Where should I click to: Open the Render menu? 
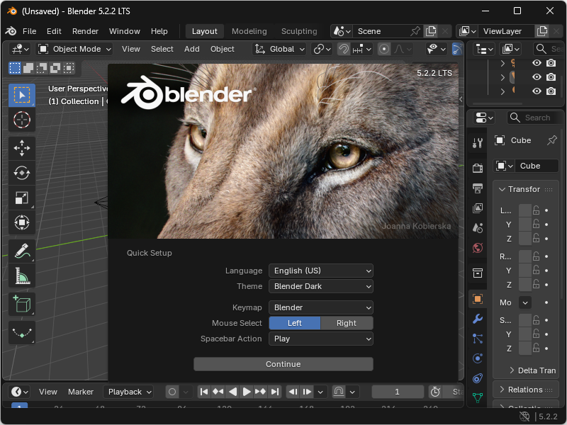pyautogui.click(x=85, y=31)
